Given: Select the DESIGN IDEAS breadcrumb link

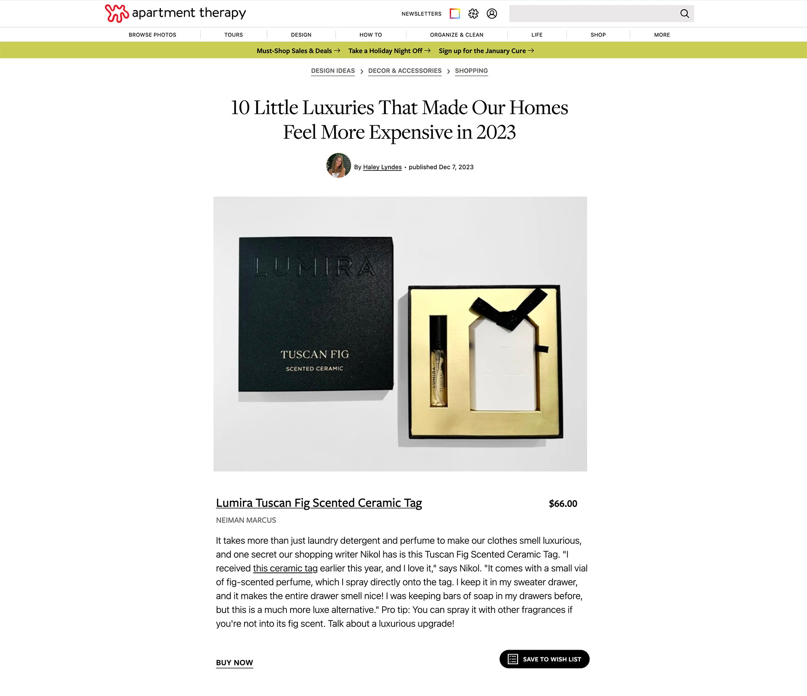Looking at the screenshot, I should 334,71.
